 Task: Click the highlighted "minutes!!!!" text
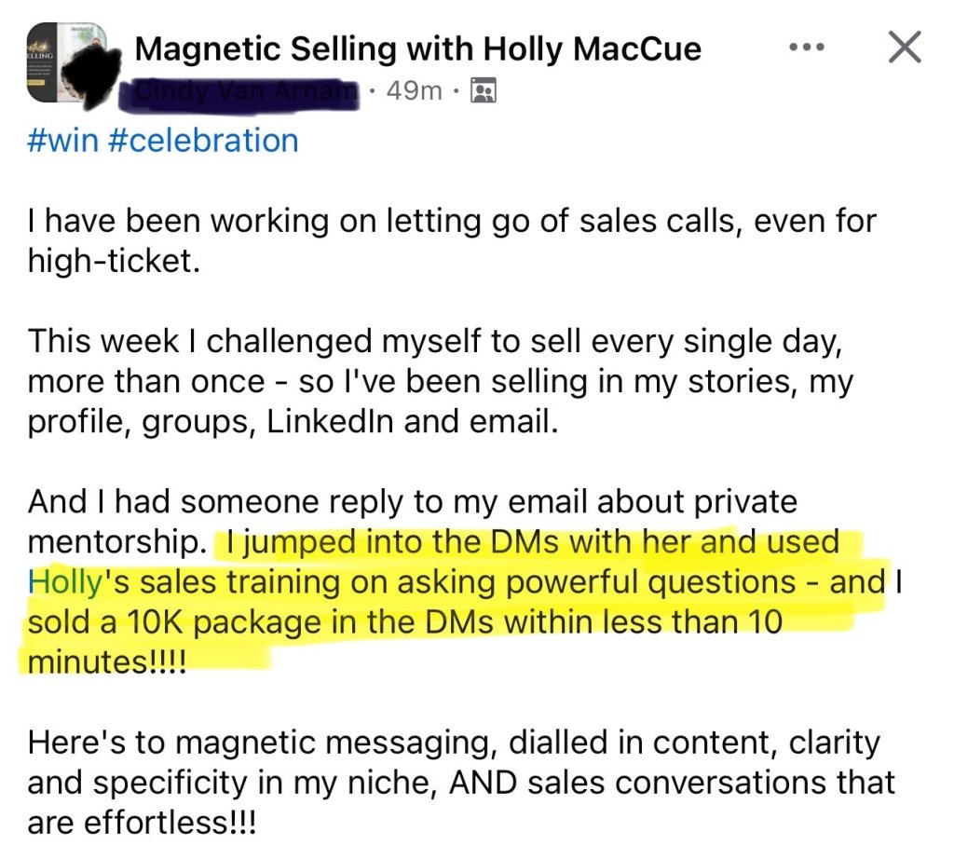click(106, 661)
